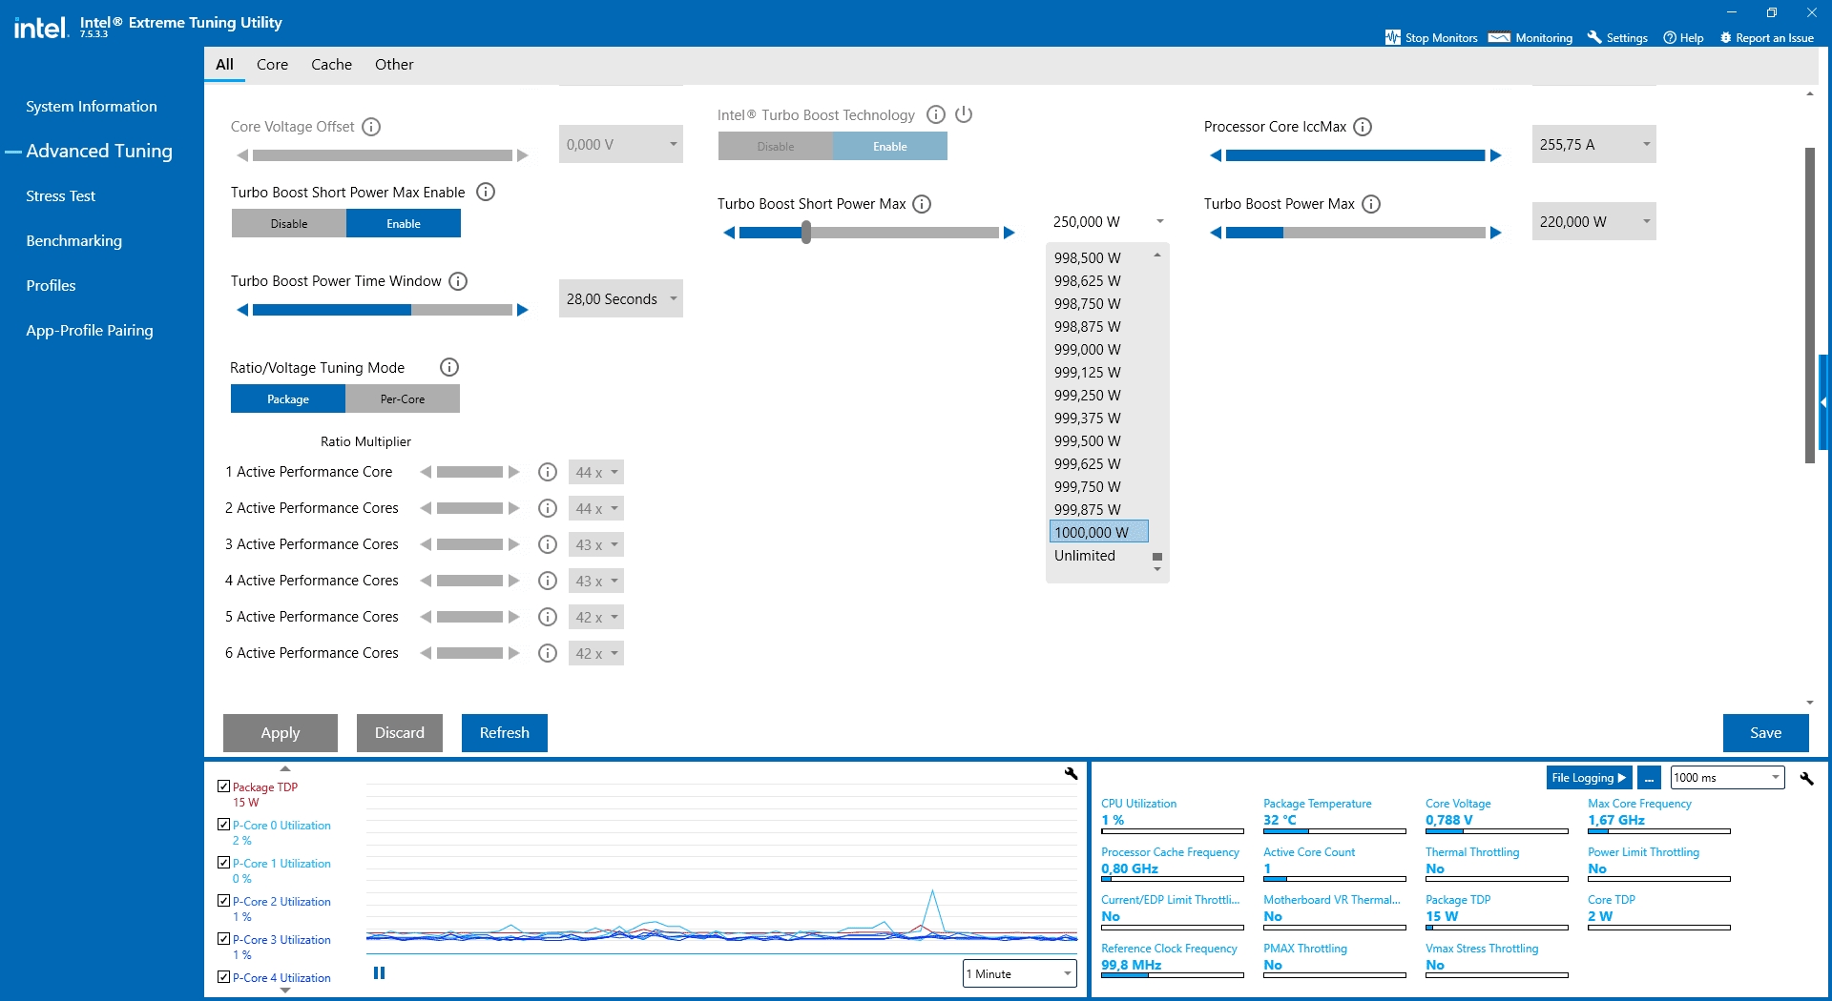Open graph settings wrench icon

point(1071,774)
